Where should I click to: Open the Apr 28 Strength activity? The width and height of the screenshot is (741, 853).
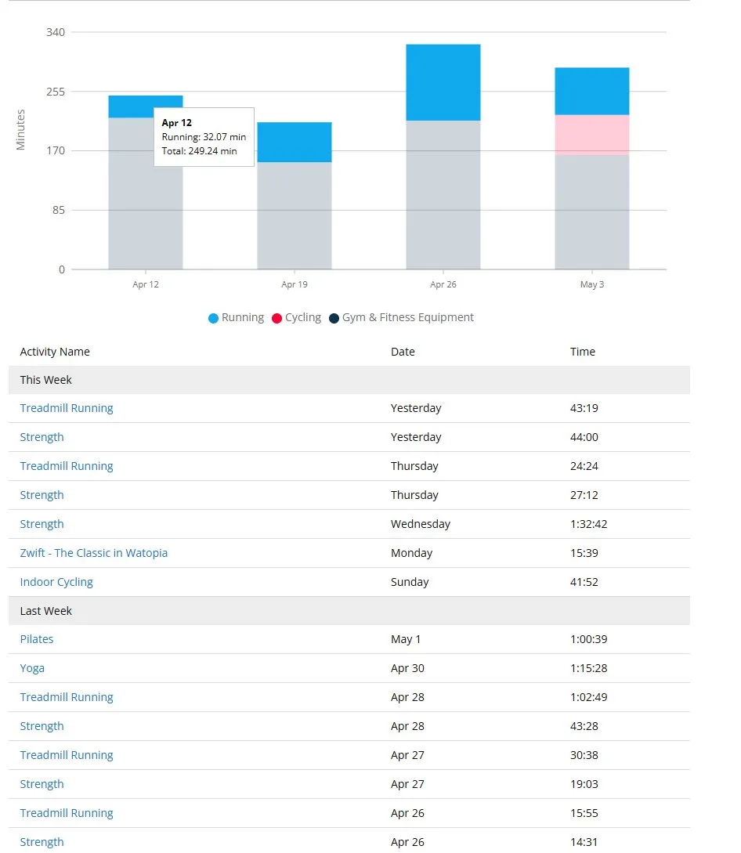(x=42, y=726)
